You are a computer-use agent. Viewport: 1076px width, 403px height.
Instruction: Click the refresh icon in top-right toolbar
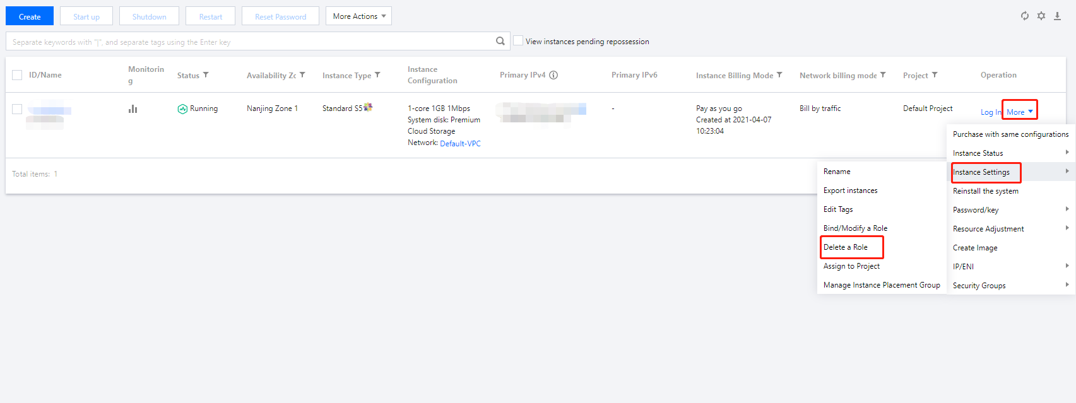pyautogui.click(x=1025, y=16)
